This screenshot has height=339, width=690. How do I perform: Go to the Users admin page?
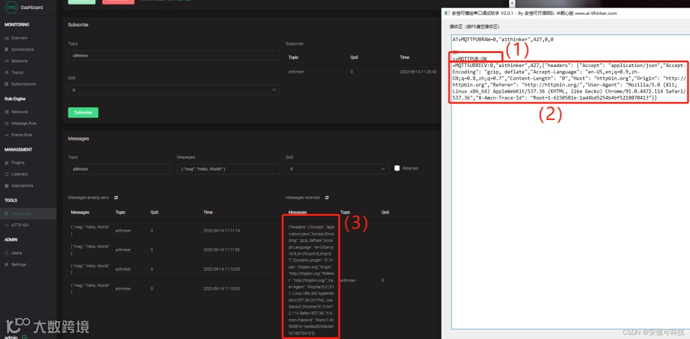tap(16, 253)
